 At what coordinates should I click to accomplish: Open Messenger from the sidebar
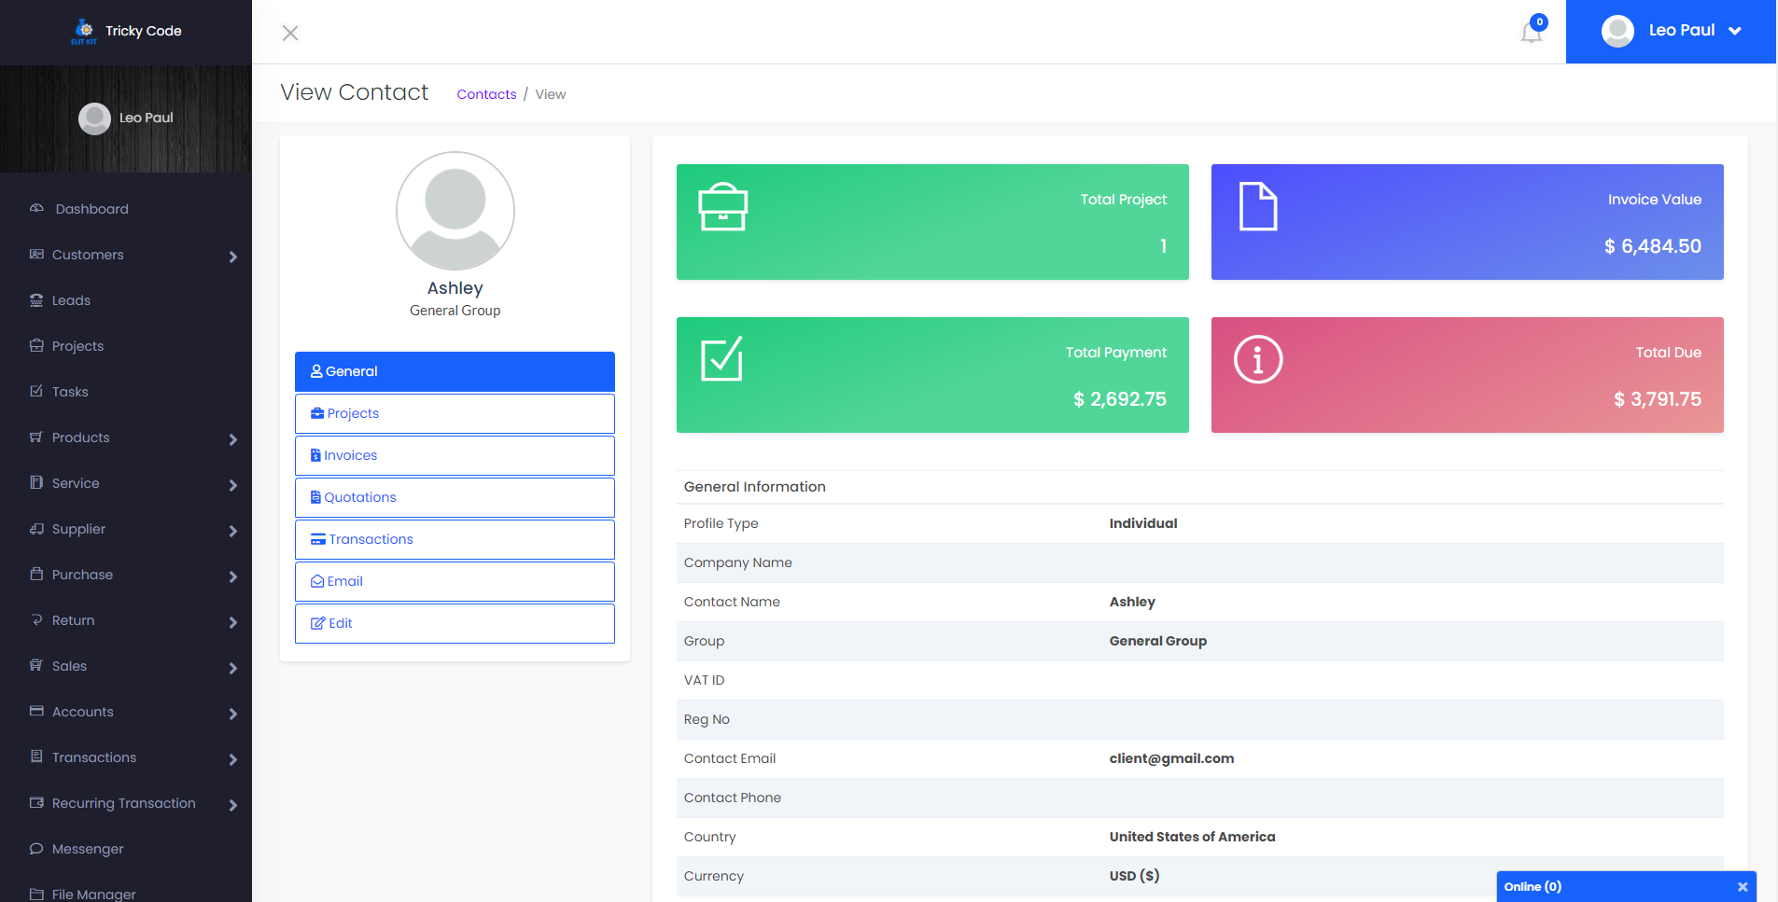coord(88,849)
